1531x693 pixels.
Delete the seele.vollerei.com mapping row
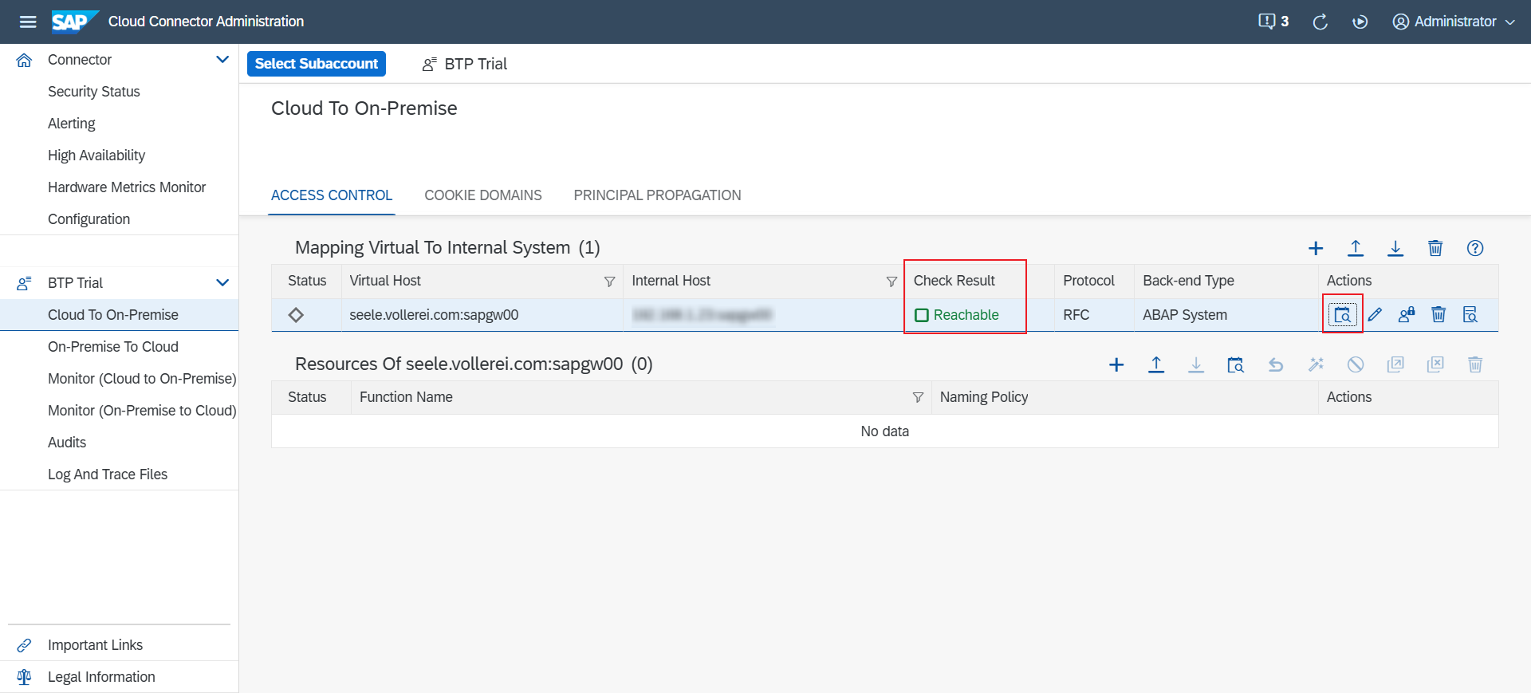coord(1439,315)
